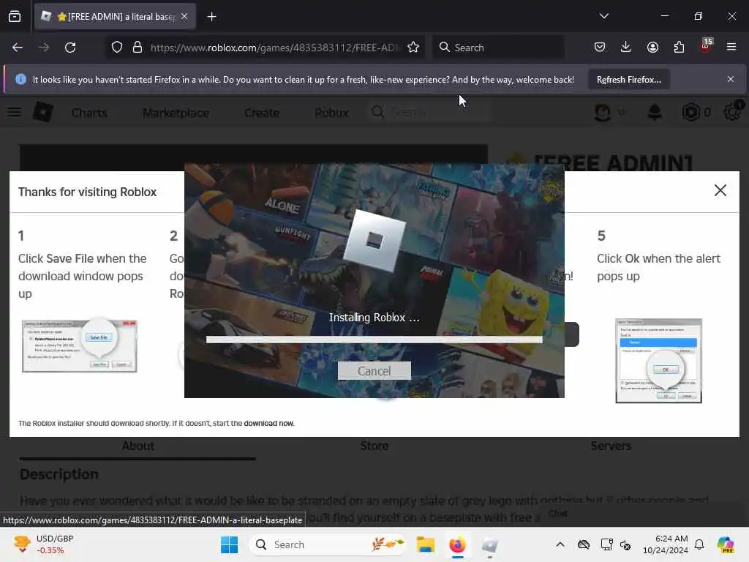Open the Windows Start menu
Image resolution: width=749 pixels, height=562 pixels.
(229, 544)
